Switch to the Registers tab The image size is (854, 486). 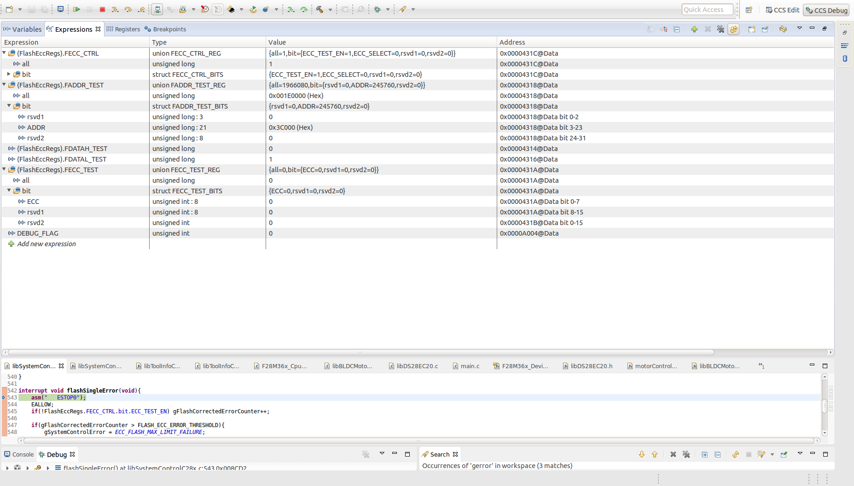123,29
